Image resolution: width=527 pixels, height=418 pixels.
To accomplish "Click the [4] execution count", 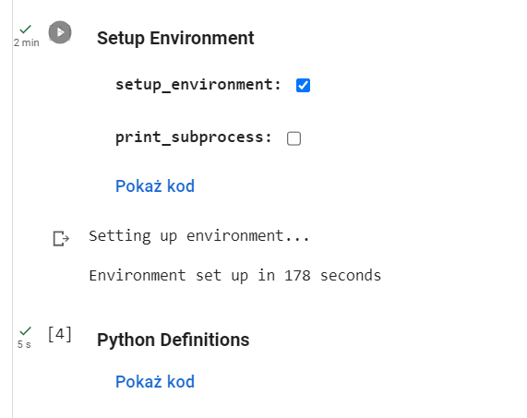I will point(60,334).
